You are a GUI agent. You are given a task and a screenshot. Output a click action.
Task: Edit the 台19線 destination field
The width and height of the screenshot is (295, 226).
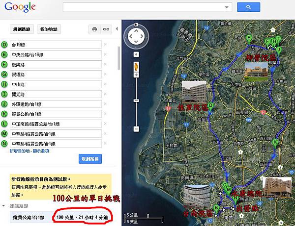(56, 45)
